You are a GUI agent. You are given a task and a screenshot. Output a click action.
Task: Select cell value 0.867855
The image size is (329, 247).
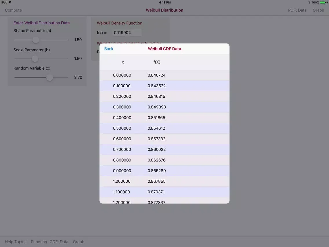pyautogui.click(x=156, y=181)
